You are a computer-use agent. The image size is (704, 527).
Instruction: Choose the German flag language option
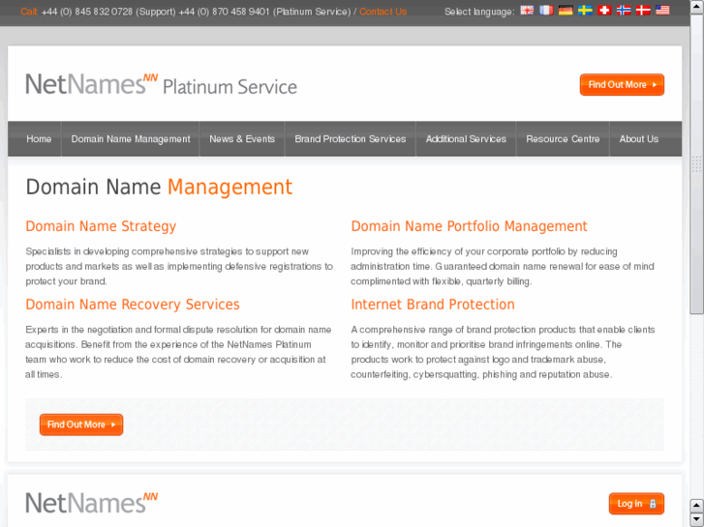coord(566,11)
